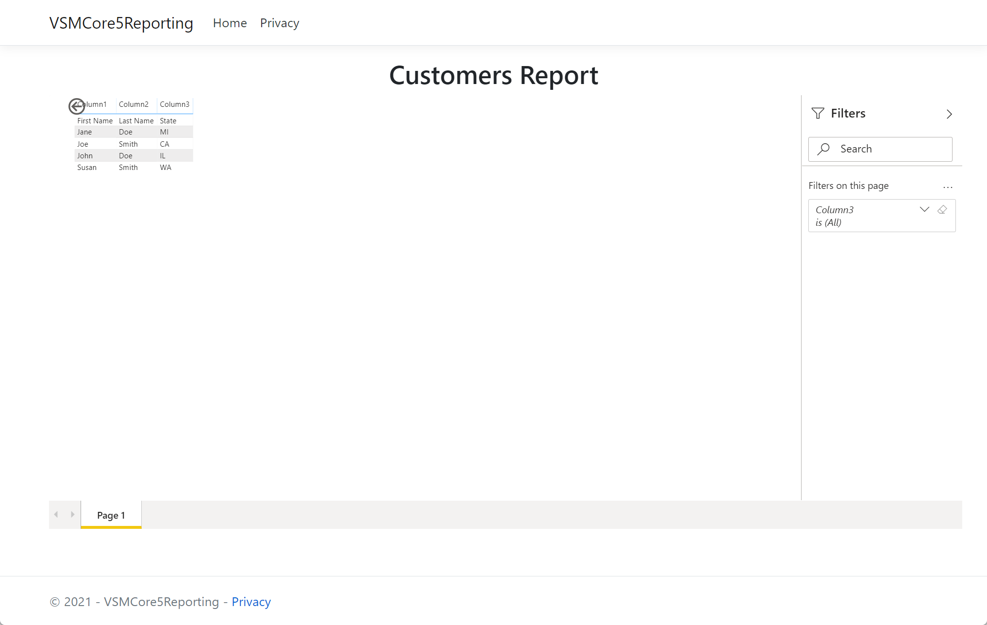Viewport: 987px width, 625px height.
Task: Expand the Column3 filter card
Action: click(x=924, y=209)
